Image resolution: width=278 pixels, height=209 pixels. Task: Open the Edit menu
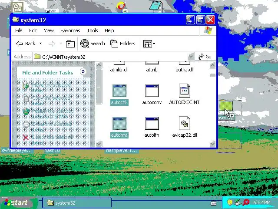(33, 30)
